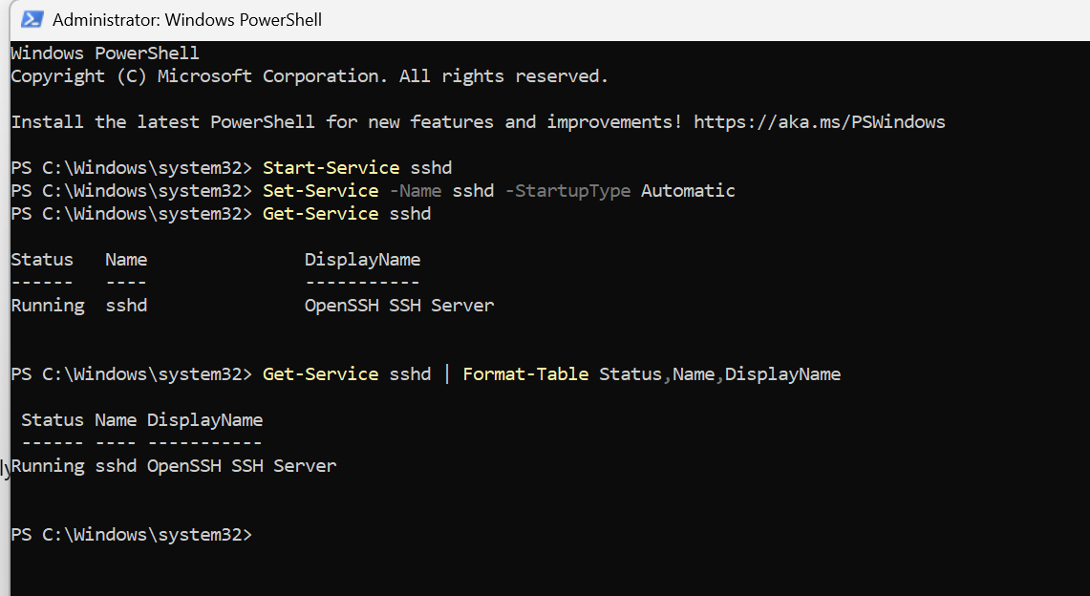Screen dimensions: 1090x596
Task: Click the Set-Service command word
Action: click(x=320, y=191)
